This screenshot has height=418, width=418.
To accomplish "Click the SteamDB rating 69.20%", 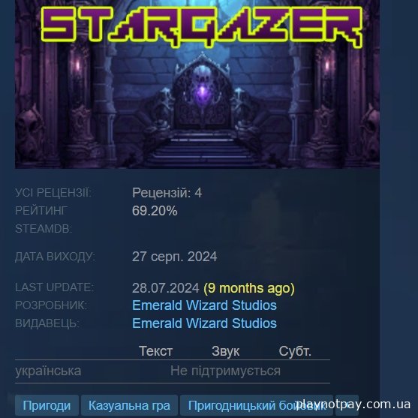I will tap(155, 211).
